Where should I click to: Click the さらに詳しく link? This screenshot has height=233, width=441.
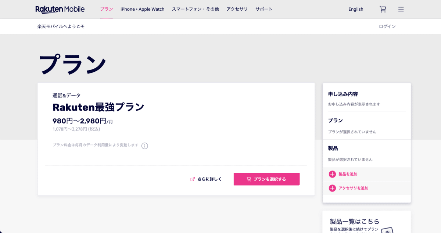[209, 179]
